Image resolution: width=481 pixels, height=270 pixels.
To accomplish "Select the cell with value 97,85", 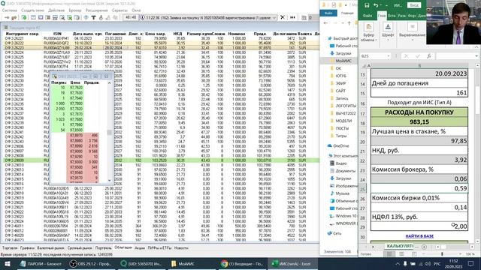I will (x=419, y=141).
